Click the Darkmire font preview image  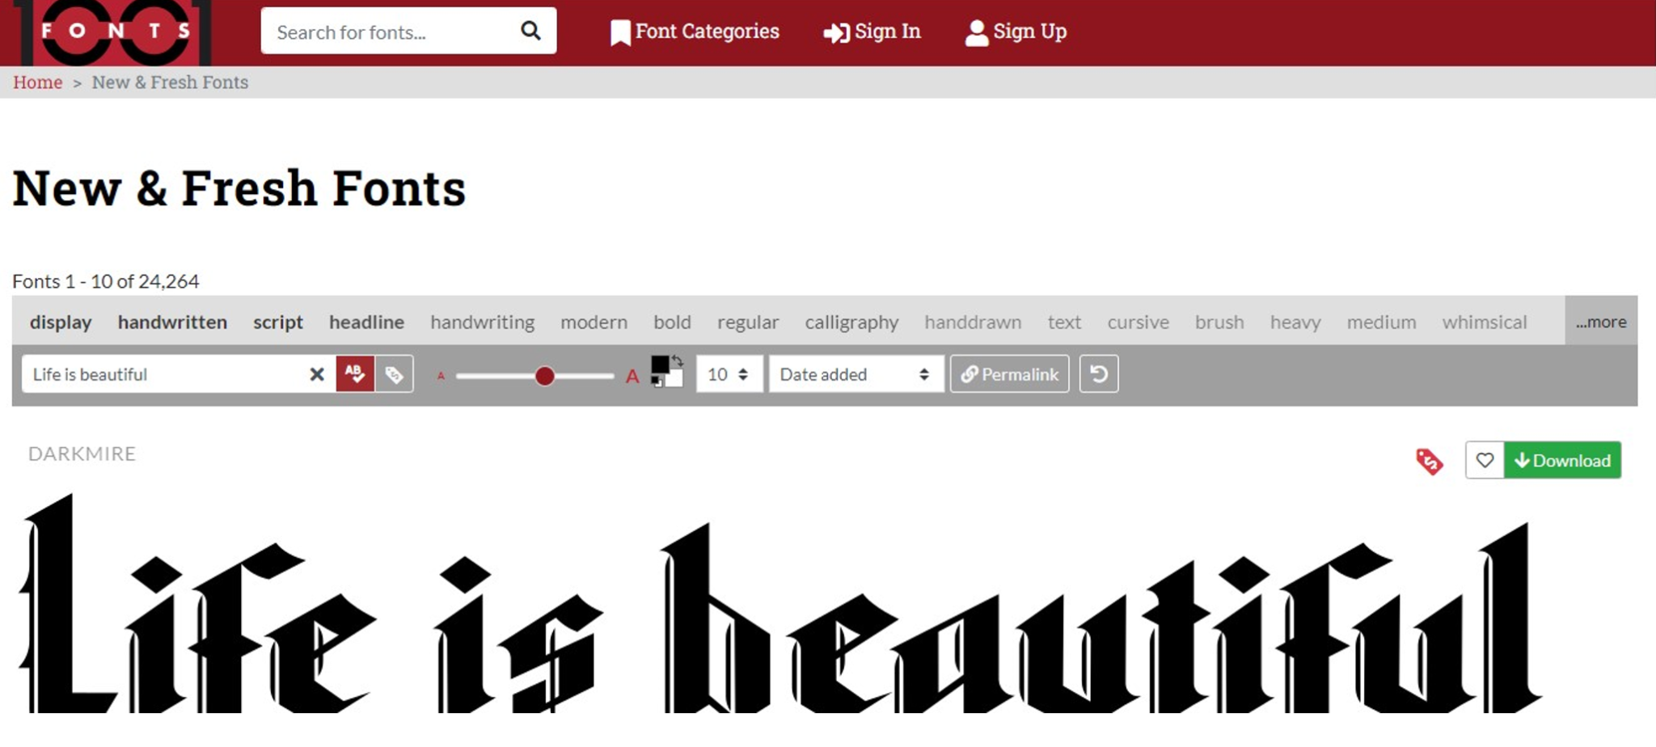(x=780, y=605)
